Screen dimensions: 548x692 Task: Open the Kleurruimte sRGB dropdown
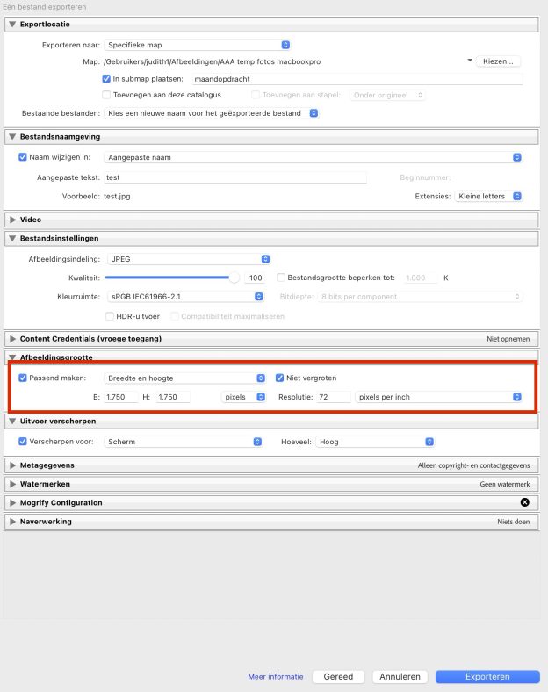coord(186,297)
